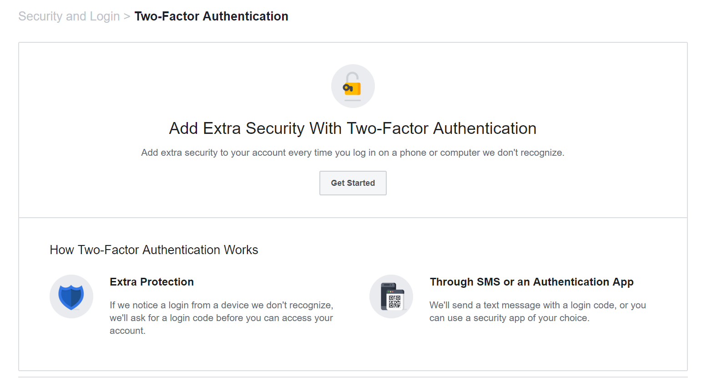Click the Get Started button
The height and width of the screenshot is (383, 702).
(353, 183)
